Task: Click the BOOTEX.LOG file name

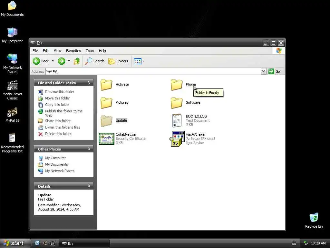Action: (196, 116)
